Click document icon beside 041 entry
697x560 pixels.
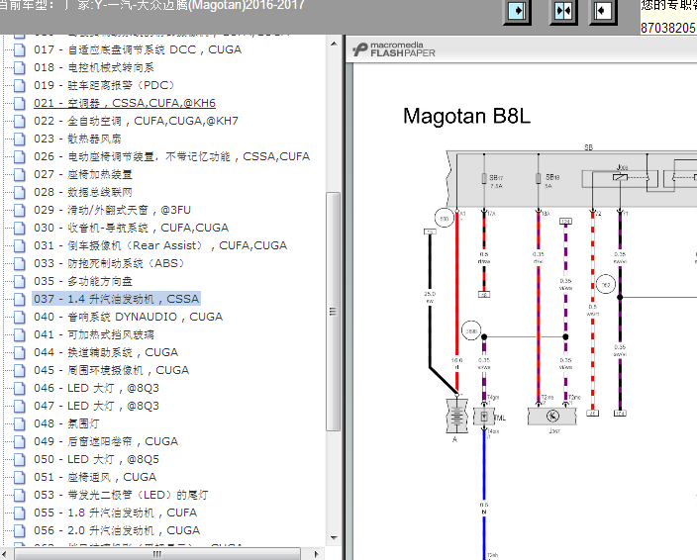tap(19, 334)
